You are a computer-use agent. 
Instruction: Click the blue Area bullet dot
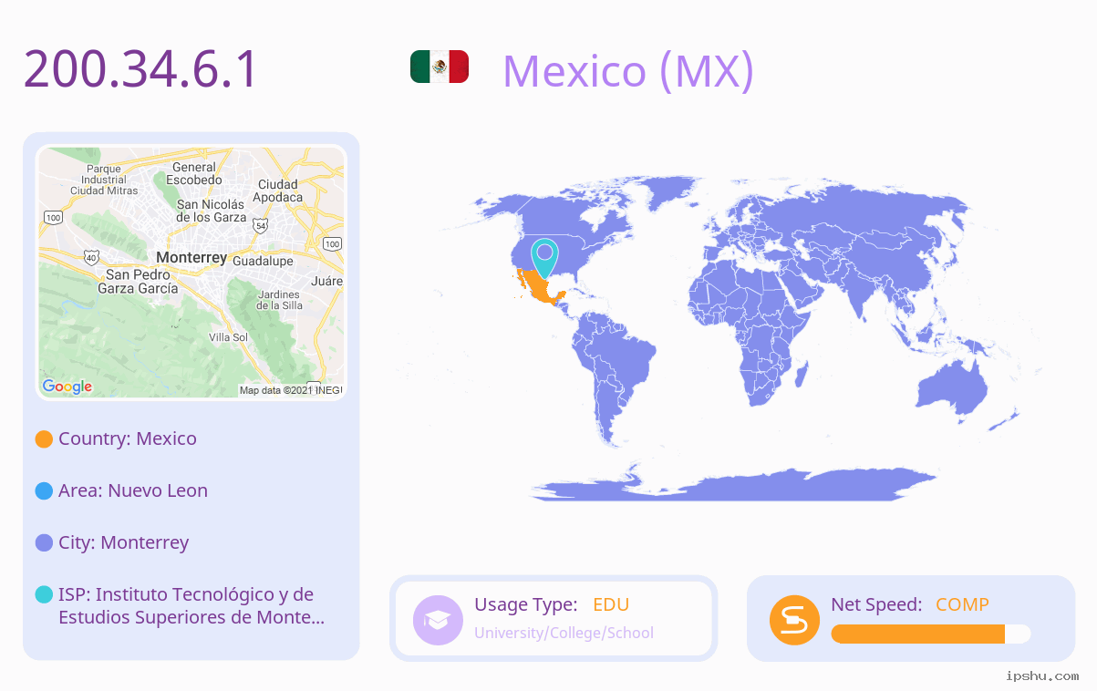(x=44, y=490)
